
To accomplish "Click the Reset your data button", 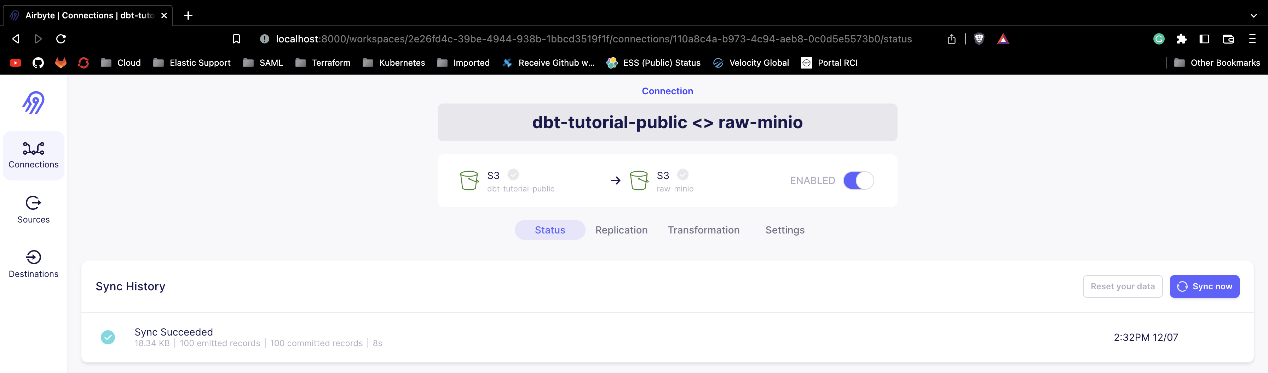I will point(1123,286).
